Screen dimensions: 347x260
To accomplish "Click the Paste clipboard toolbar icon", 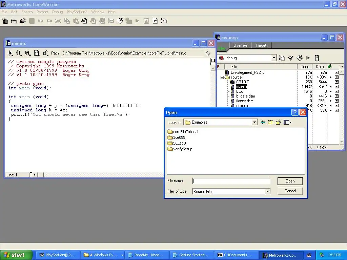I will coord(76,21).
